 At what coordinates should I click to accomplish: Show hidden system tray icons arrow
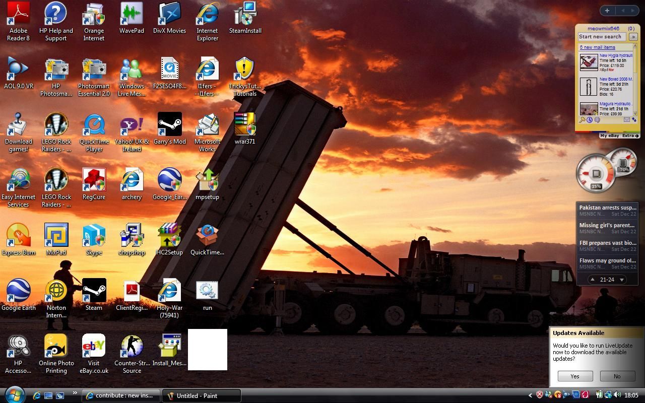coord(530,395)
